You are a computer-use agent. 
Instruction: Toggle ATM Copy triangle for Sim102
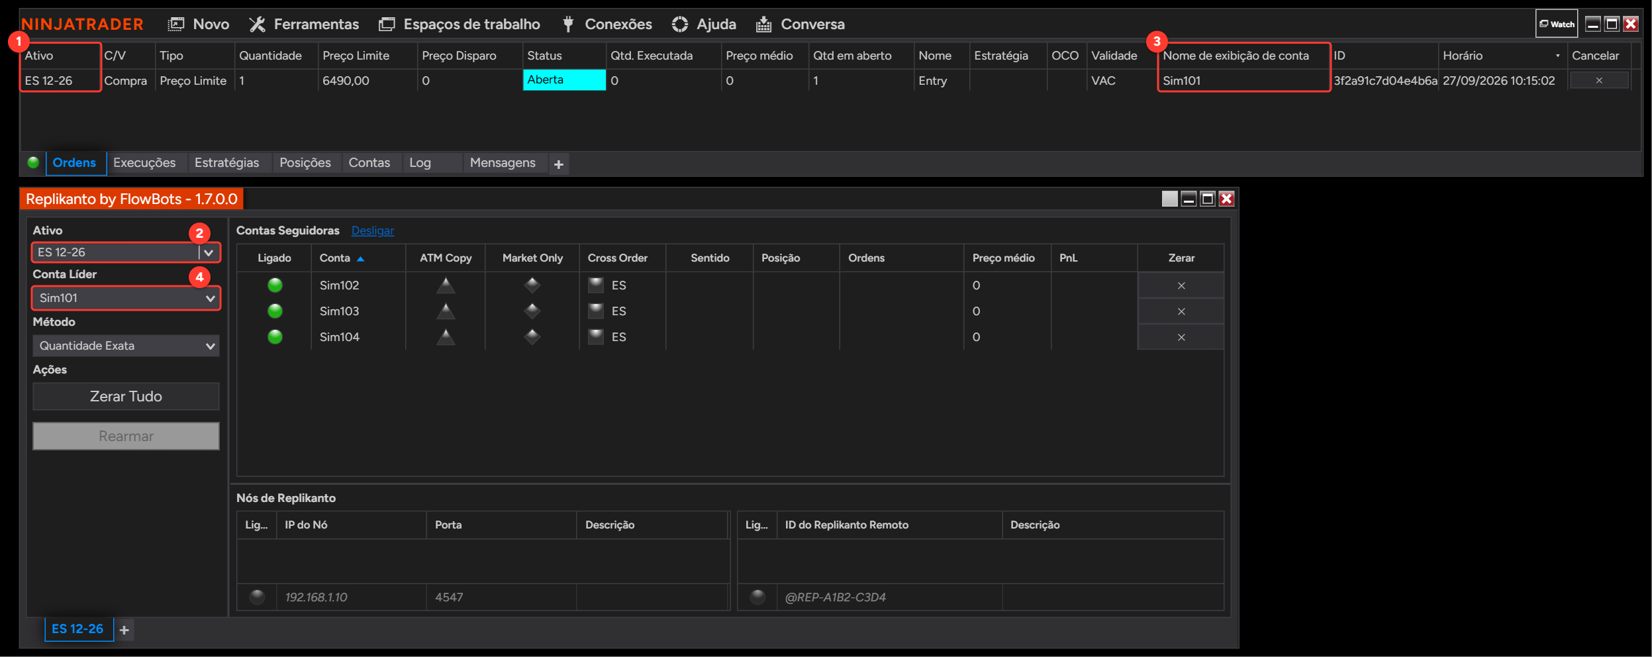tap(446, 285)
